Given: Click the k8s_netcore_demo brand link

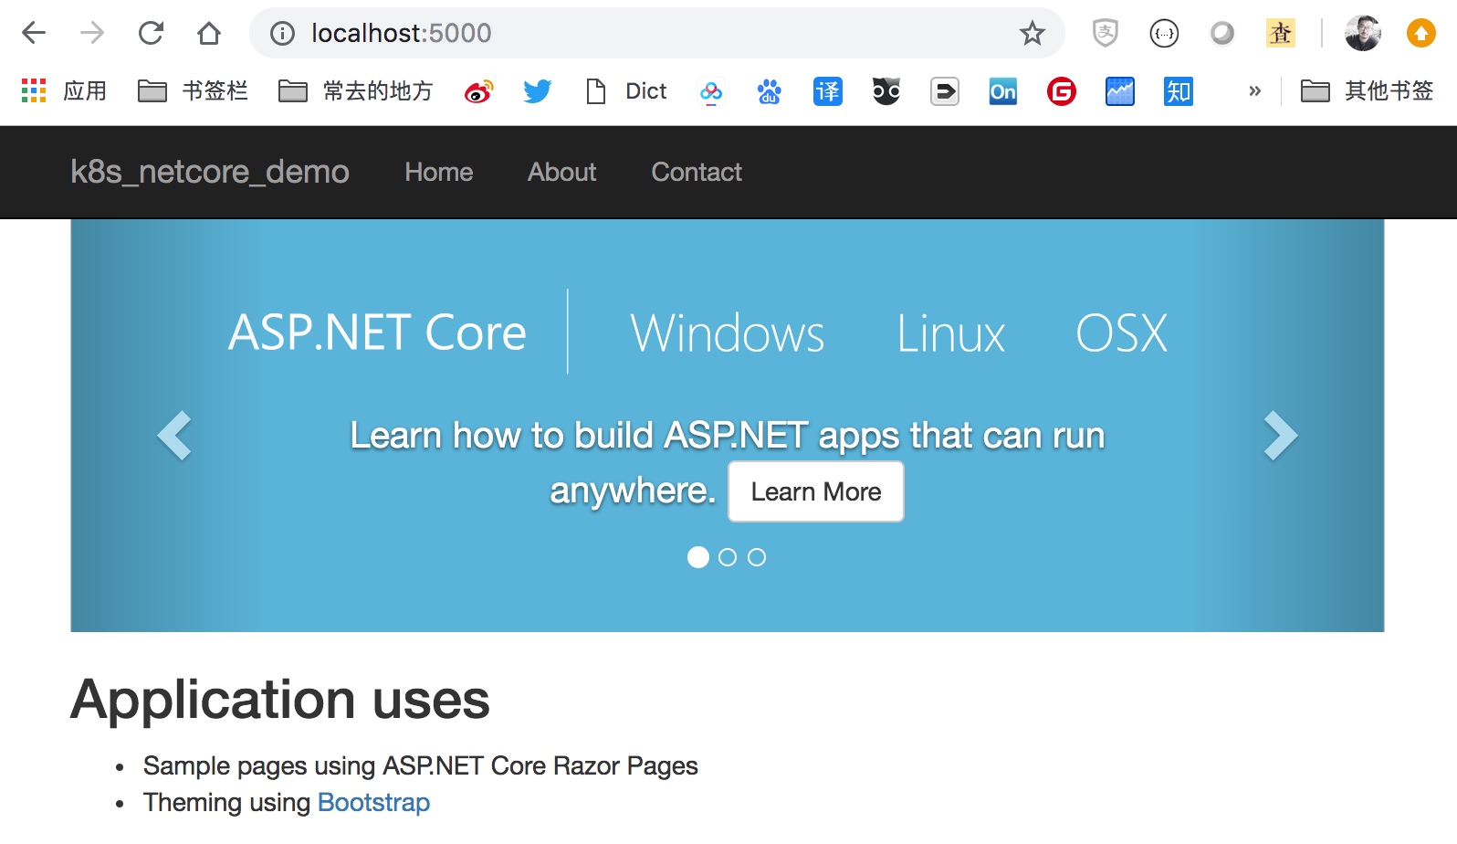Looking at the screenshot, I should [210, 172].
